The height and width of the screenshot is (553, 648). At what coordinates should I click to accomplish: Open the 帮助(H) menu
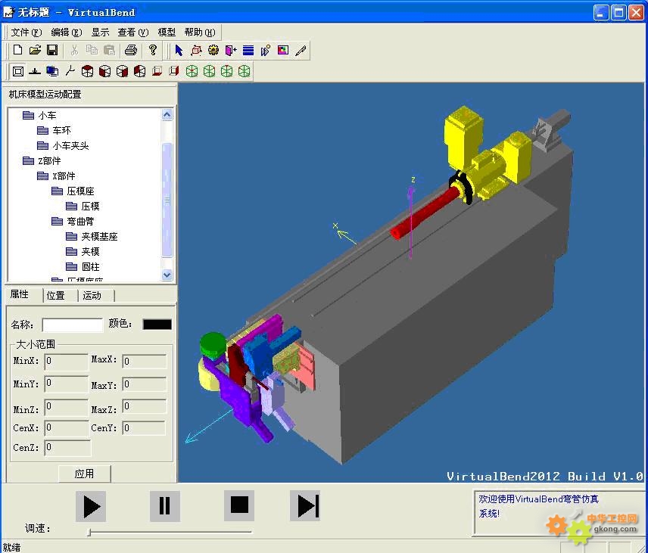(x=200, y=33)
